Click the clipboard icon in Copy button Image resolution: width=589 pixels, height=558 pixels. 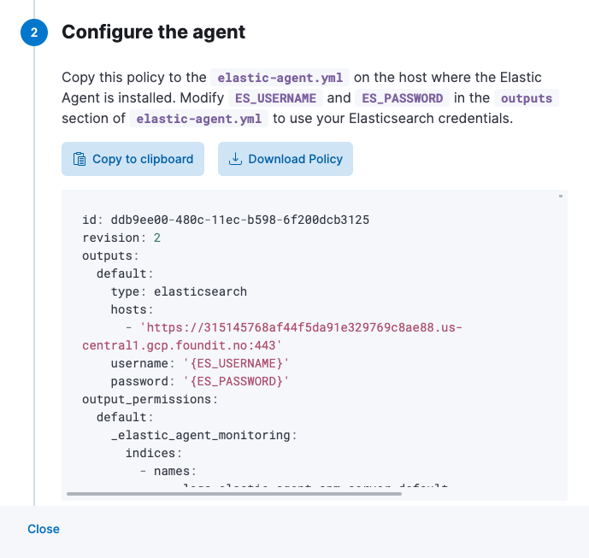[80, 159]
